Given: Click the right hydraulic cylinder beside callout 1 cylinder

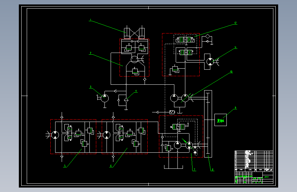Looking at the screenshot, I should [142, 33].
